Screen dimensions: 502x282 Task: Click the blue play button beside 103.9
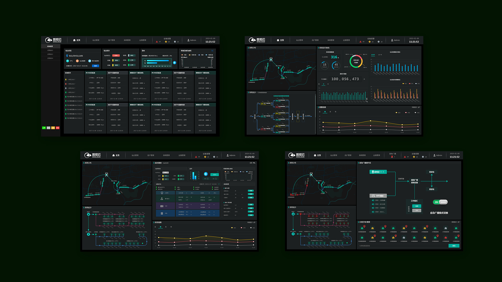206,174
